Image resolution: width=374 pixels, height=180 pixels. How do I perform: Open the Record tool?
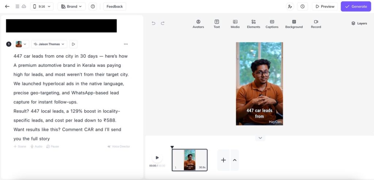tap(316, 24)
